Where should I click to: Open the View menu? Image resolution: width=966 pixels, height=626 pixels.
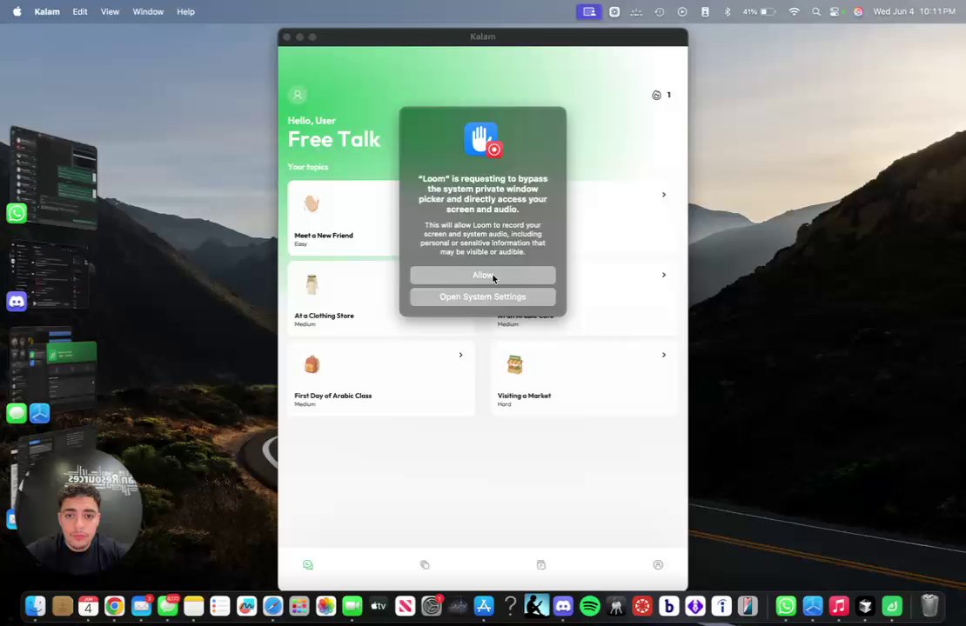pyautogui.click(x=110, y=11)
